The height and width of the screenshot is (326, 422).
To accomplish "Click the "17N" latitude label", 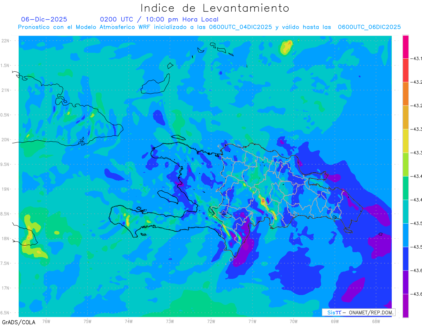I will click(x=6, y=288).
